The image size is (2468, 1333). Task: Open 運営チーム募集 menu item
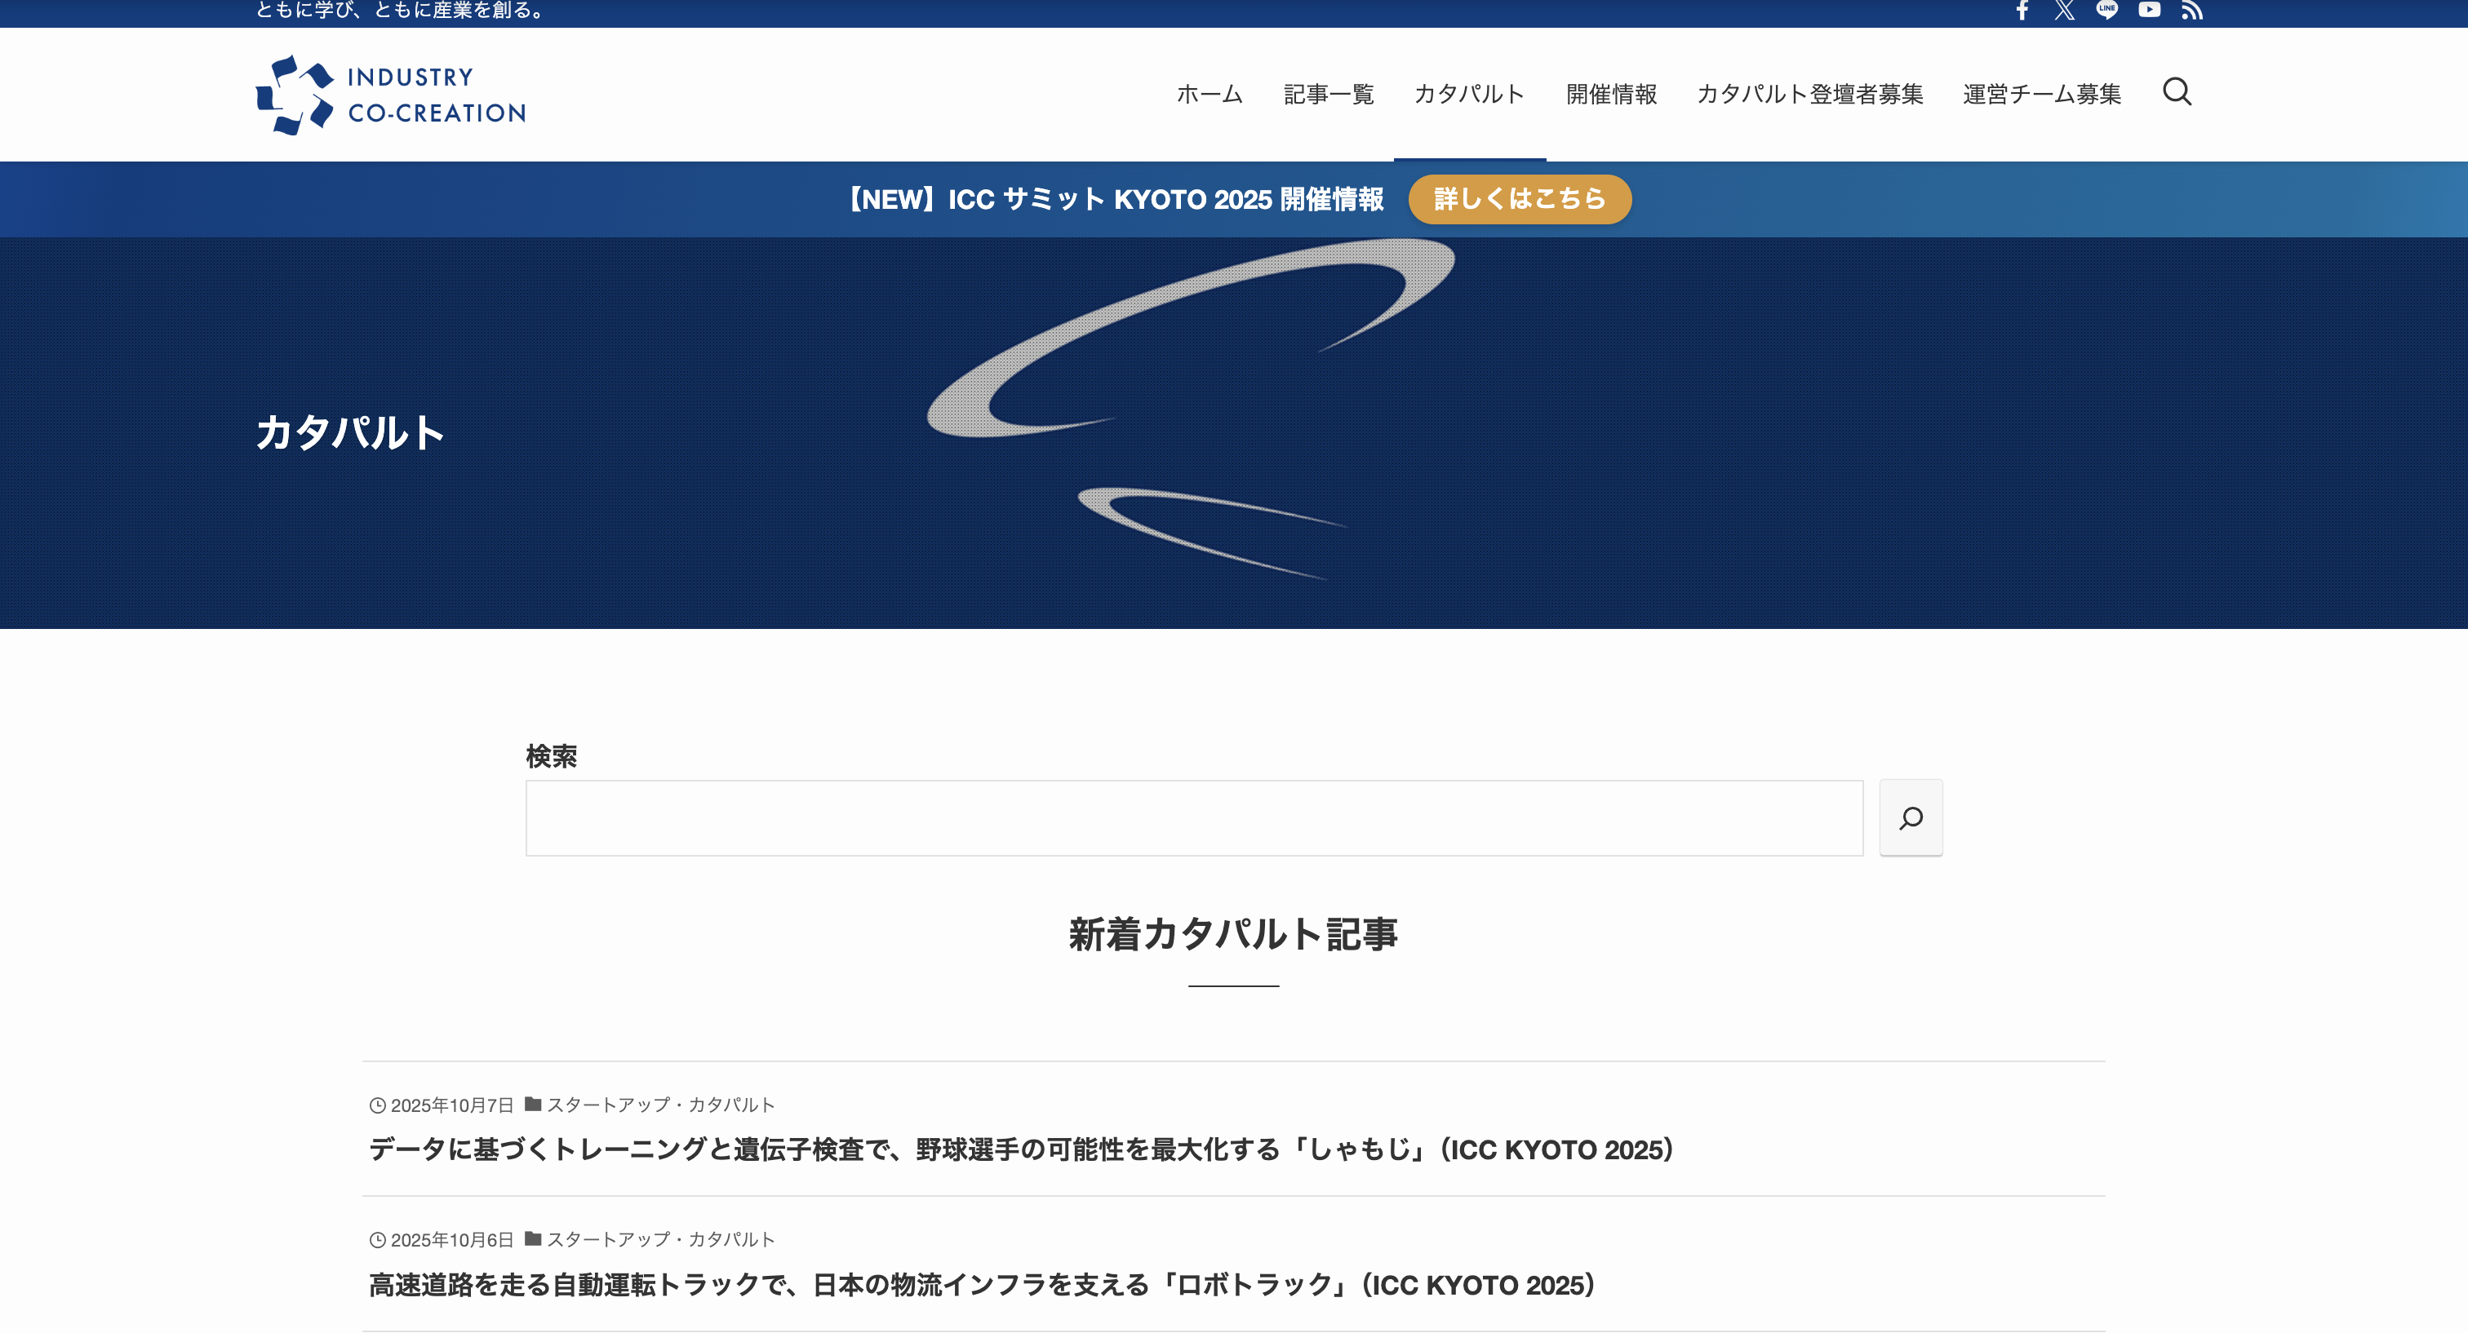pos(2042,94)
